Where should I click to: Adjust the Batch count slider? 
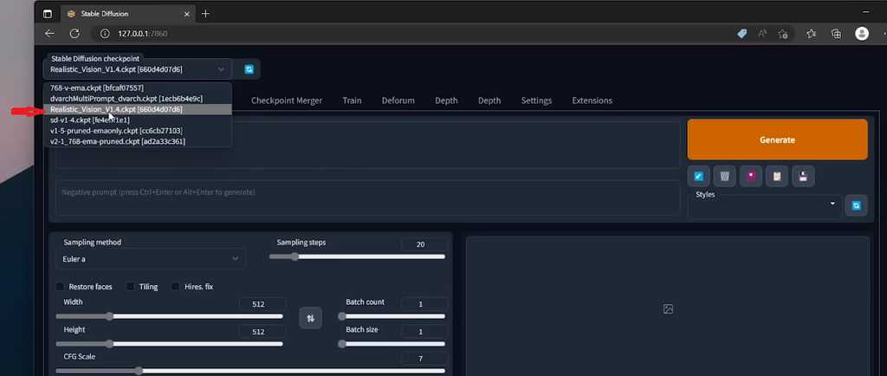point(392,316)
